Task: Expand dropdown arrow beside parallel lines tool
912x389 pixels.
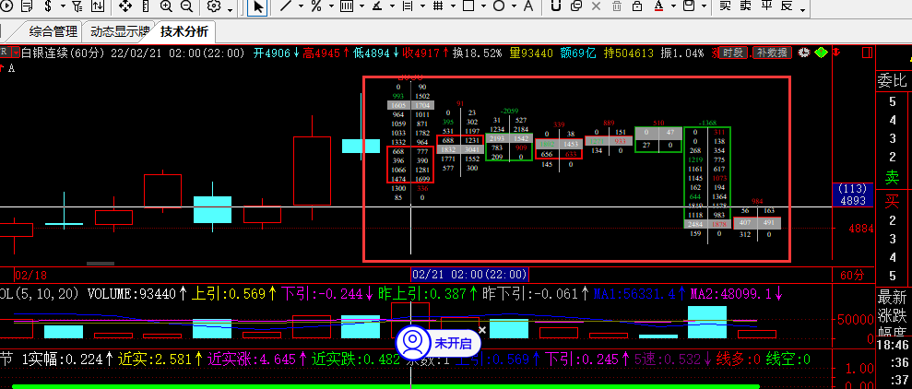Action: tap(361, 7)
